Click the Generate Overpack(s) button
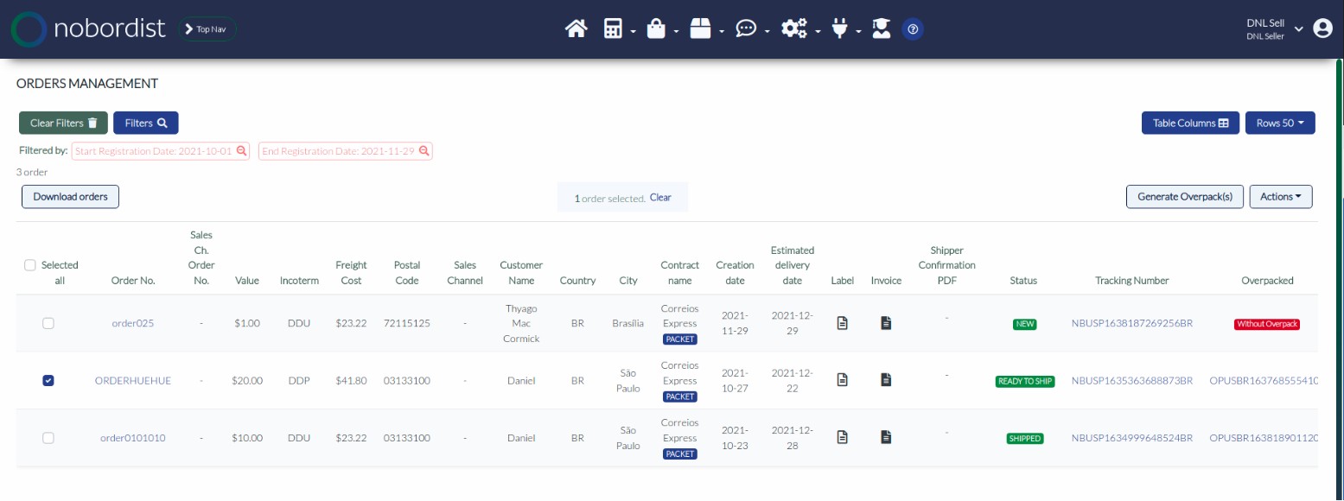Viewport: 1344px width, 501px height. point(1183,197)
